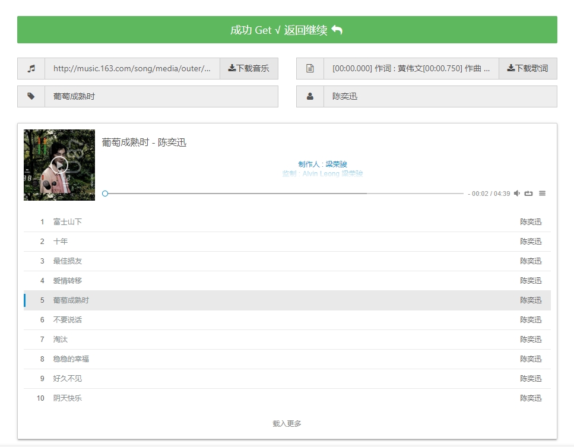Click the 下载音乐 download button

pos(249,68)
